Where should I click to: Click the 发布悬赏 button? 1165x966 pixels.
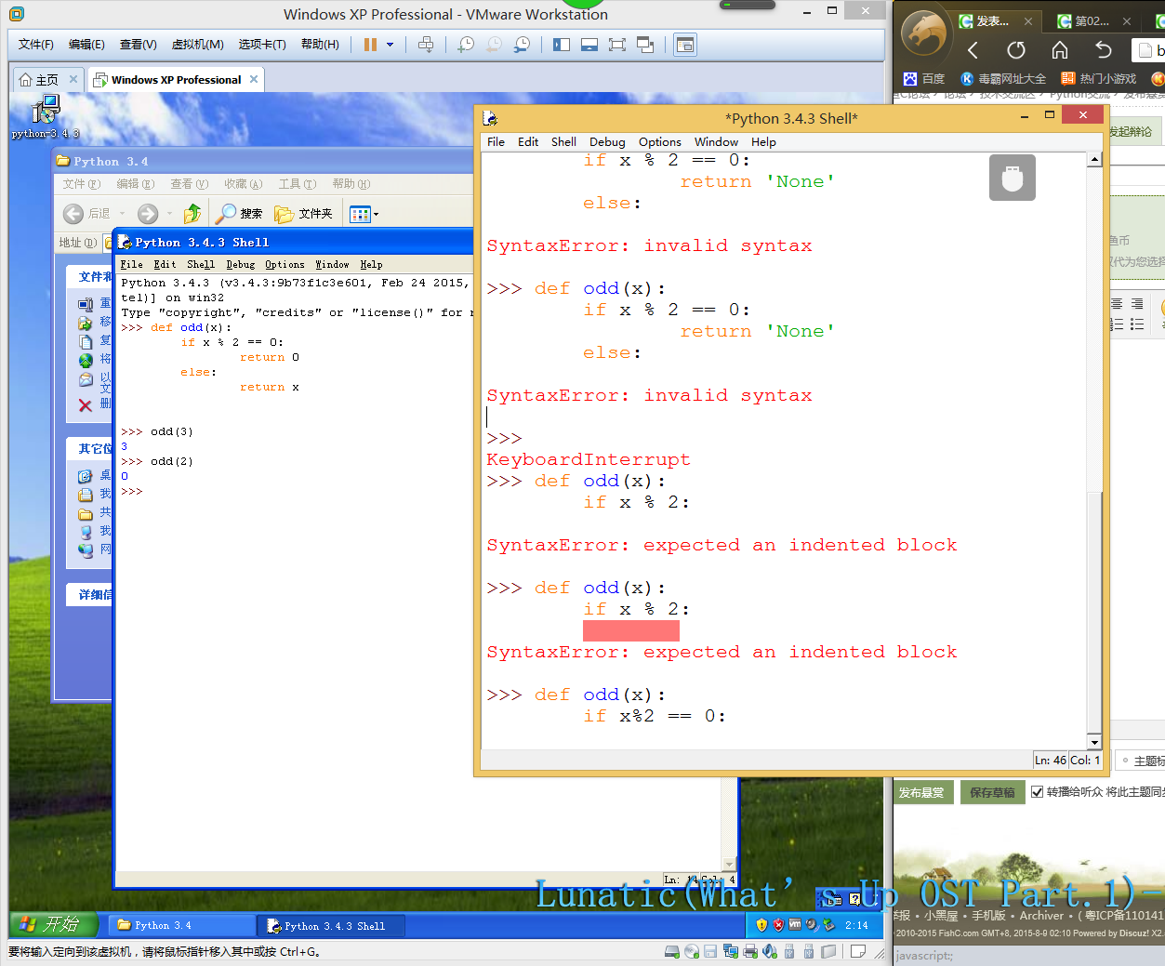point(921,792)
